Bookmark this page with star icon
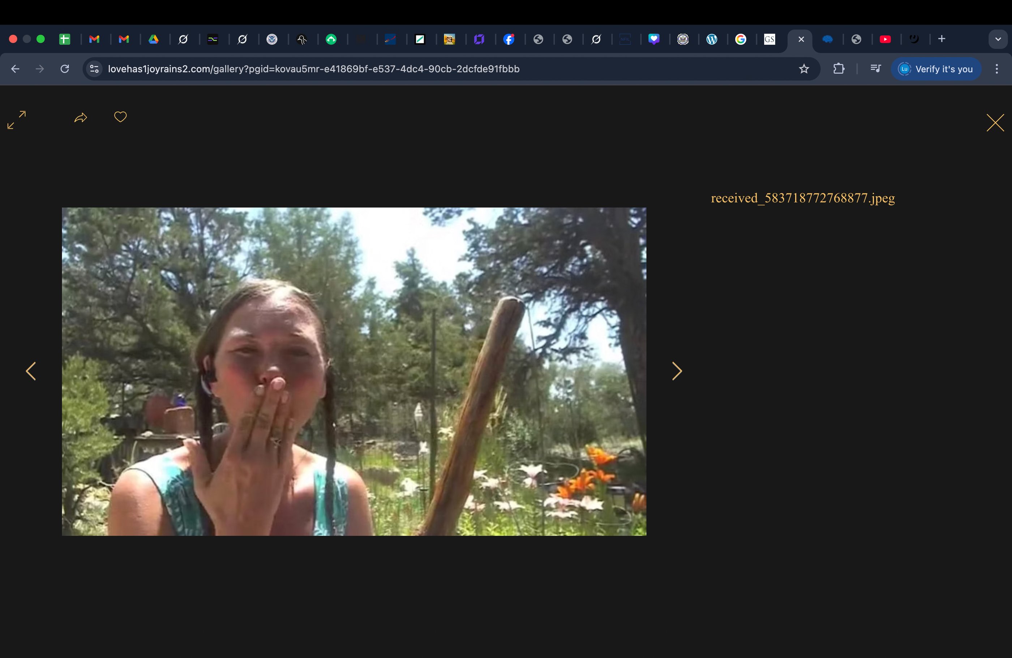Image resolution: width=1012 pixels, height=658 pixels. point(803,69)
